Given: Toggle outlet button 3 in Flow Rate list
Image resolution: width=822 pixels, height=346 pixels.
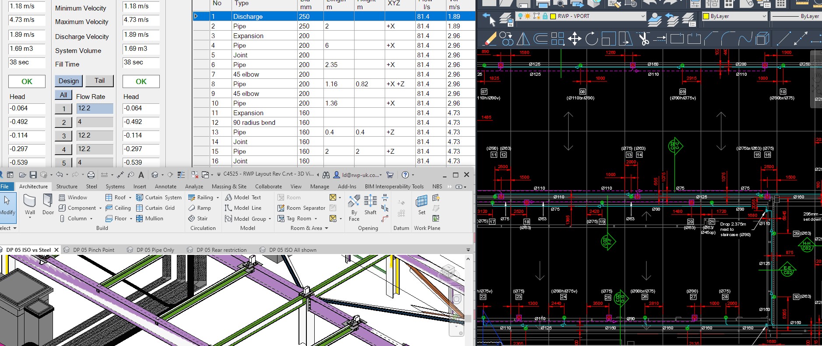Looking at the screenshot, I should 64,136.
